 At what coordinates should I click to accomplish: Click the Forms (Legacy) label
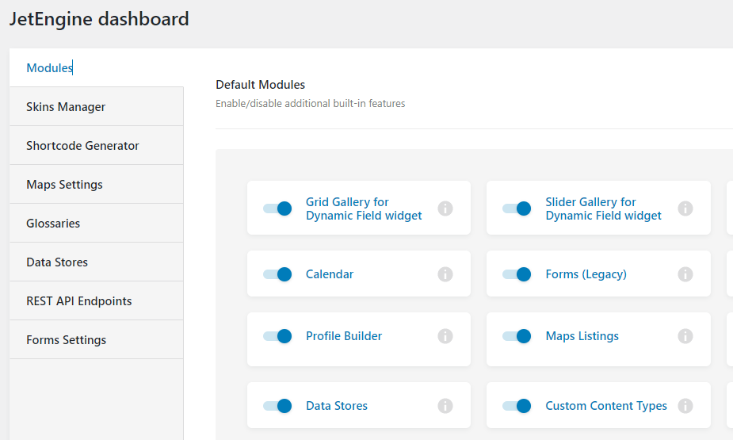pyautogui.click(x=586, y=274)
